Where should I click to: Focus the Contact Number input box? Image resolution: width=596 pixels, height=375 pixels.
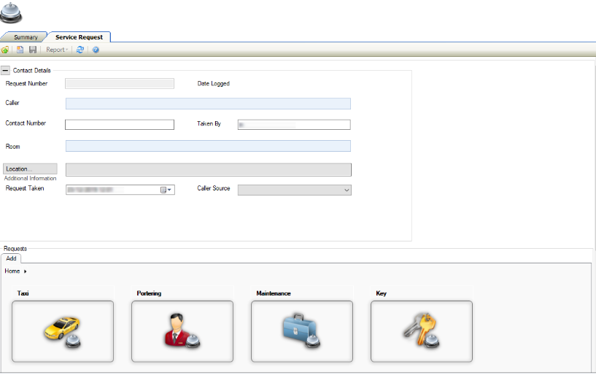[120, 125]
